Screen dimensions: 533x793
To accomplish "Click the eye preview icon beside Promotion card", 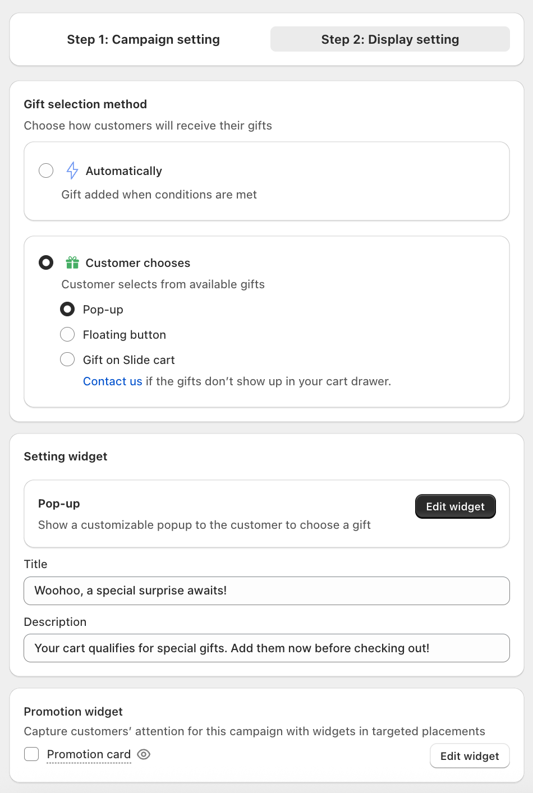I will (144, 754).
